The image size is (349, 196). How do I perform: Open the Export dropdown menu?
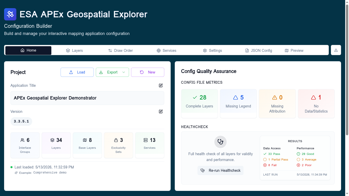(x=112, y=72)
